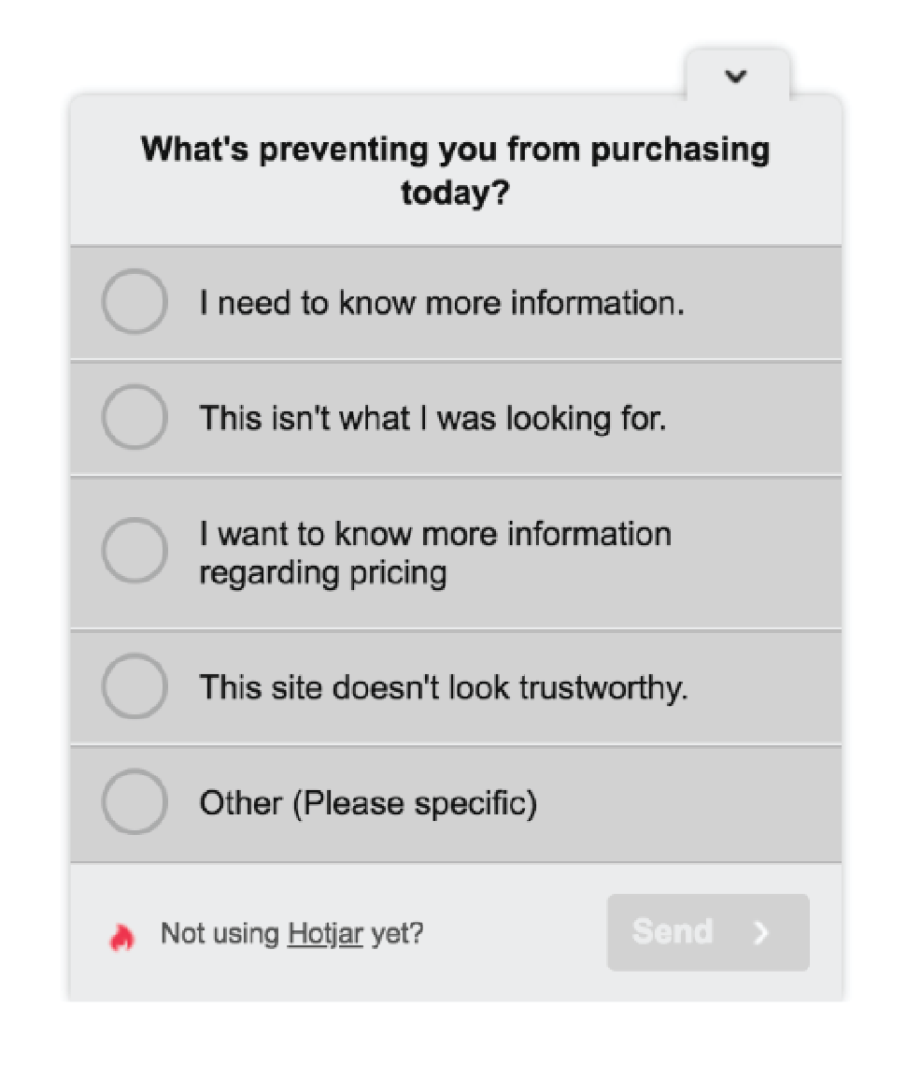Click 'Other (Please specific)' label text
The image size is (907, 1065).
click(368, 803)
